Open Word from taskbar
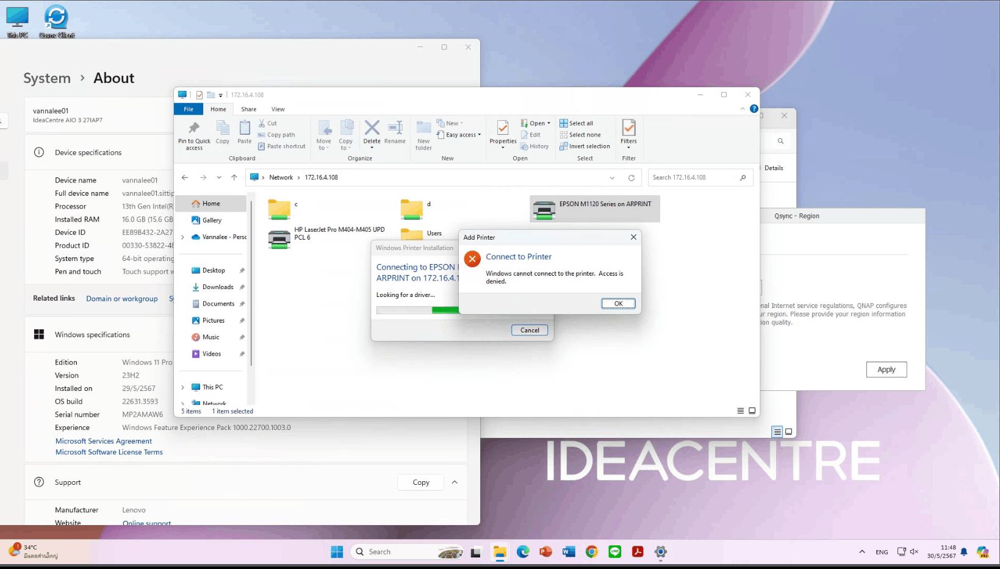 [x=569, y=552]
